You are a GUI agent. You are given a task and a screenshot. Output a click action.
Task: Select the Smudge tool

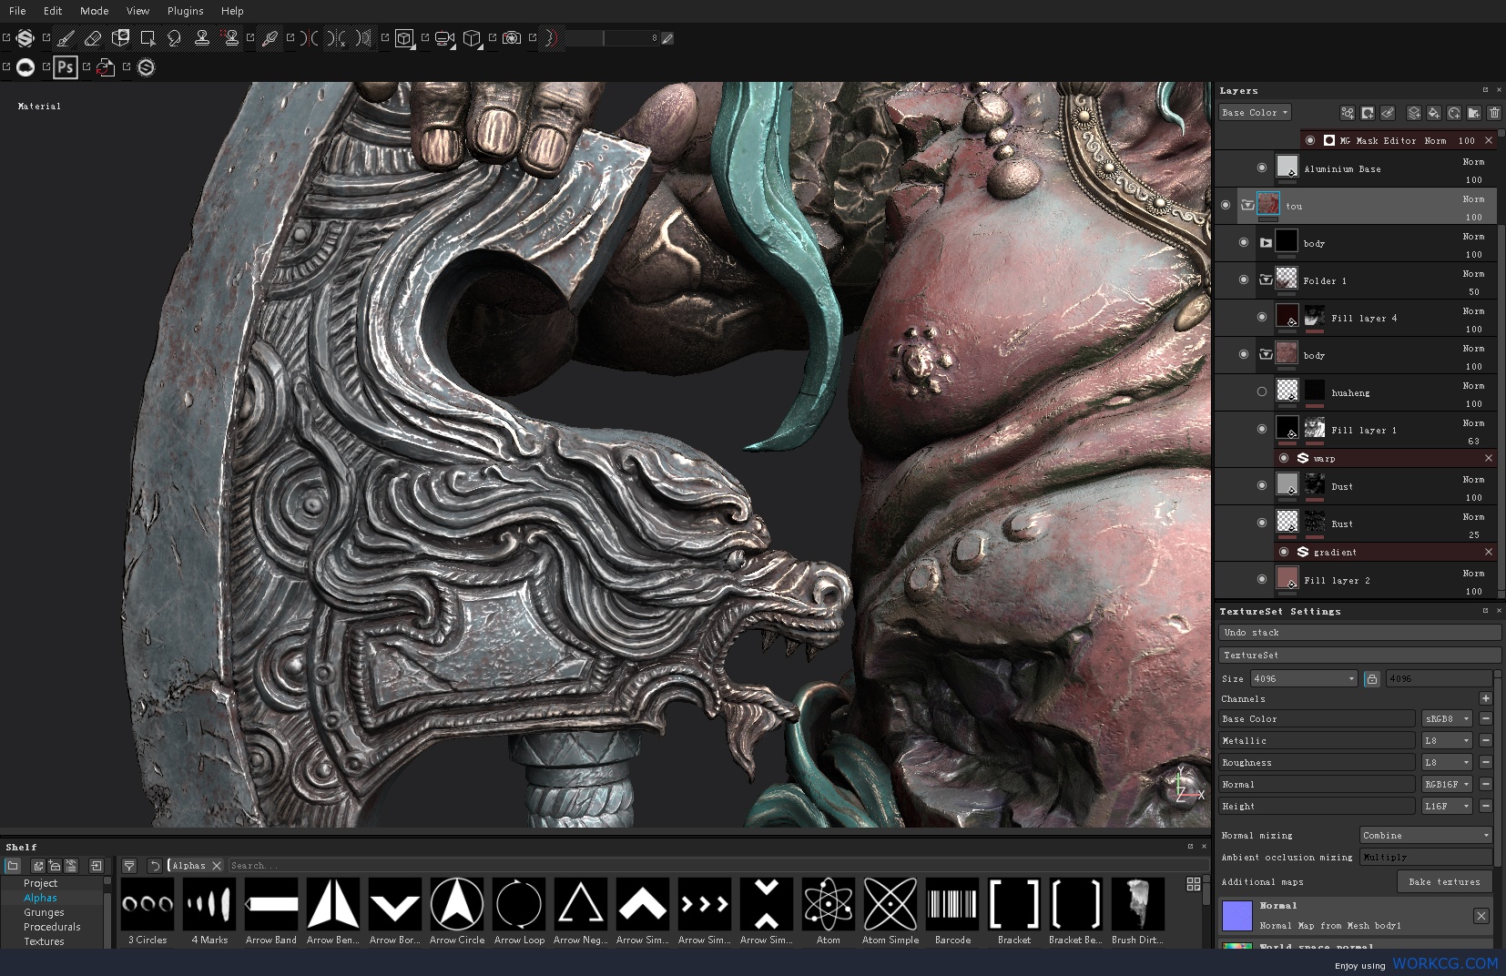click(x=175, y=38)
